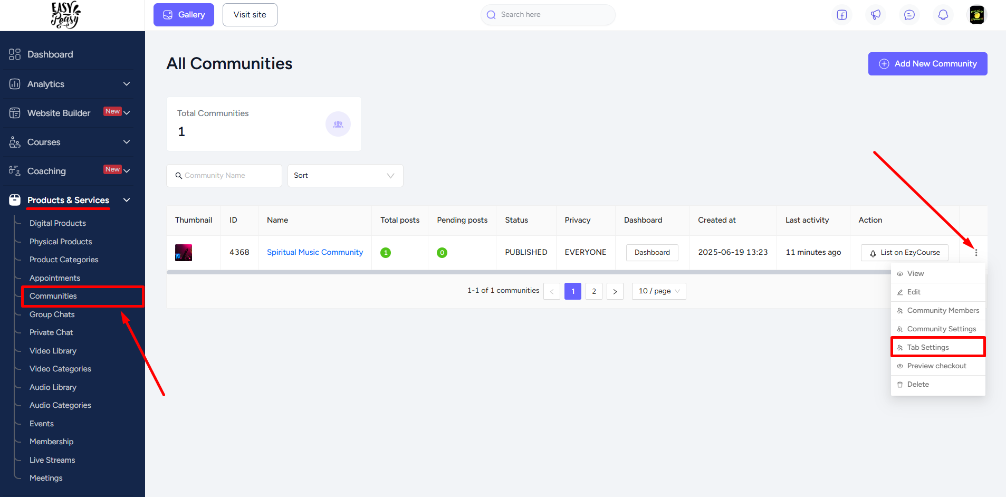1006x497 pixels.
Task: Expand the Website Builder menu chevron
Action: [x=127, y=113]
